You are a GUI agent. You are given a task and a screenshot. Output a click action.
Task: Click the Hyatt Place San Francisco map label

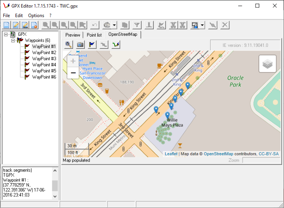[x=93, y=73]
